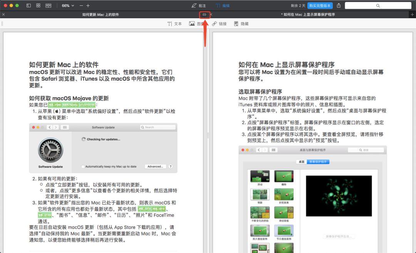Select the 图像 image tool
Screen dimensions: 416x253
pyautogui.click(x=196, y=24)
